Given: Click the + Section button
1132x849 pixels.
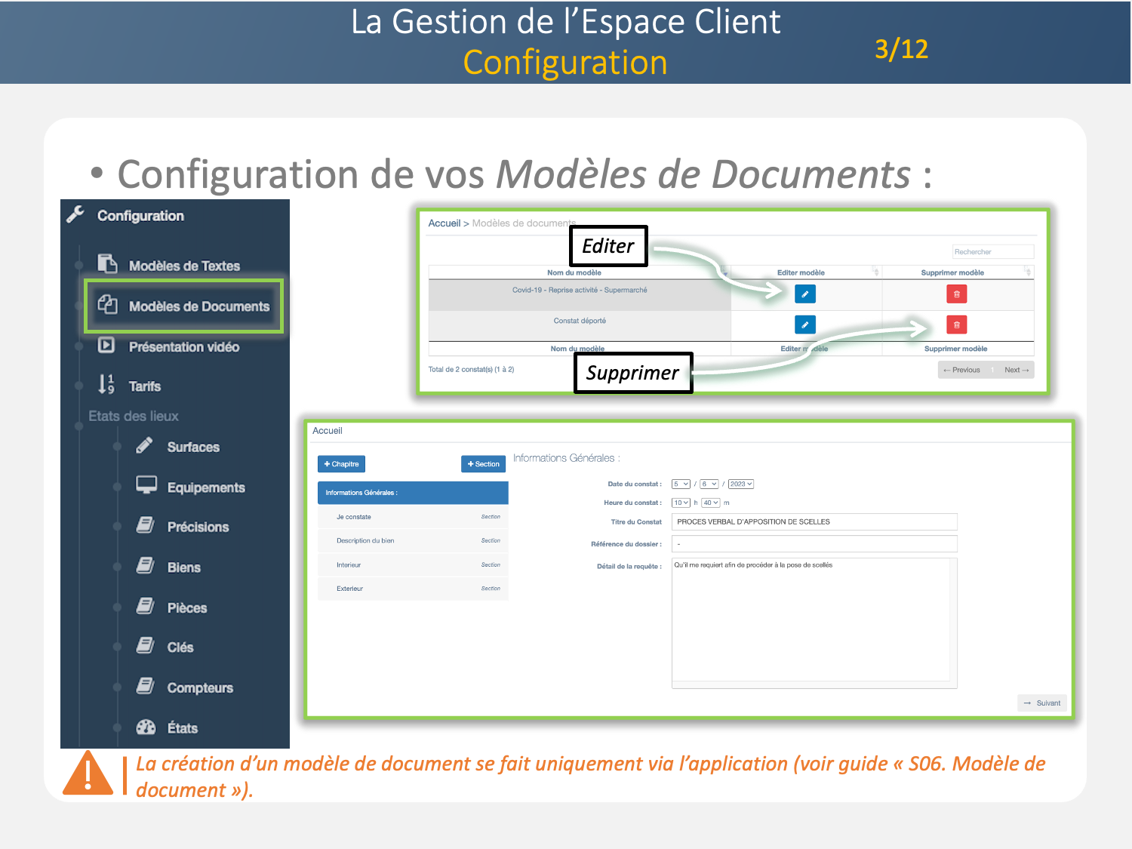Looking at the screenshot, I should coord(483,464).
